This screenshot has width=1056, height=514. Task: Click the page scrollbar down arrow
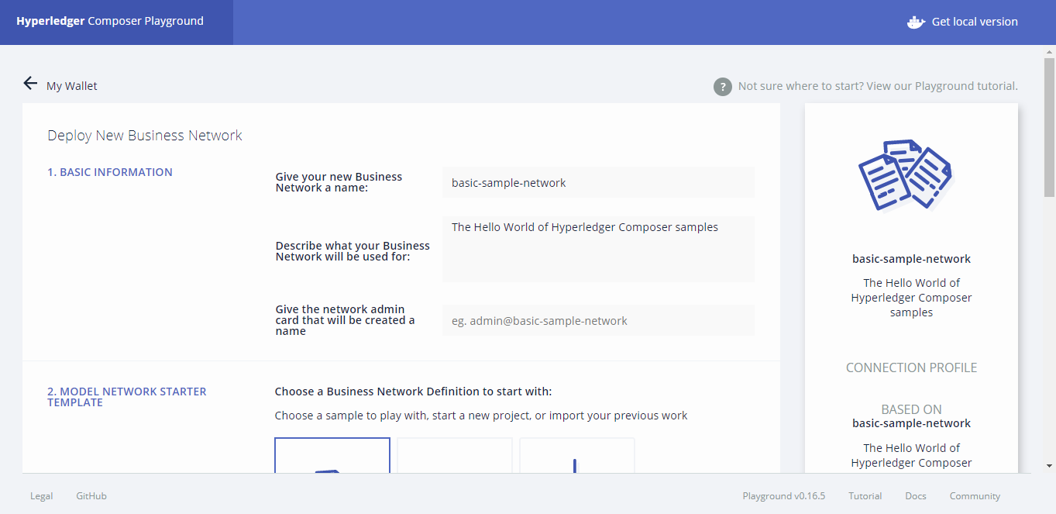click(1050, 466)
